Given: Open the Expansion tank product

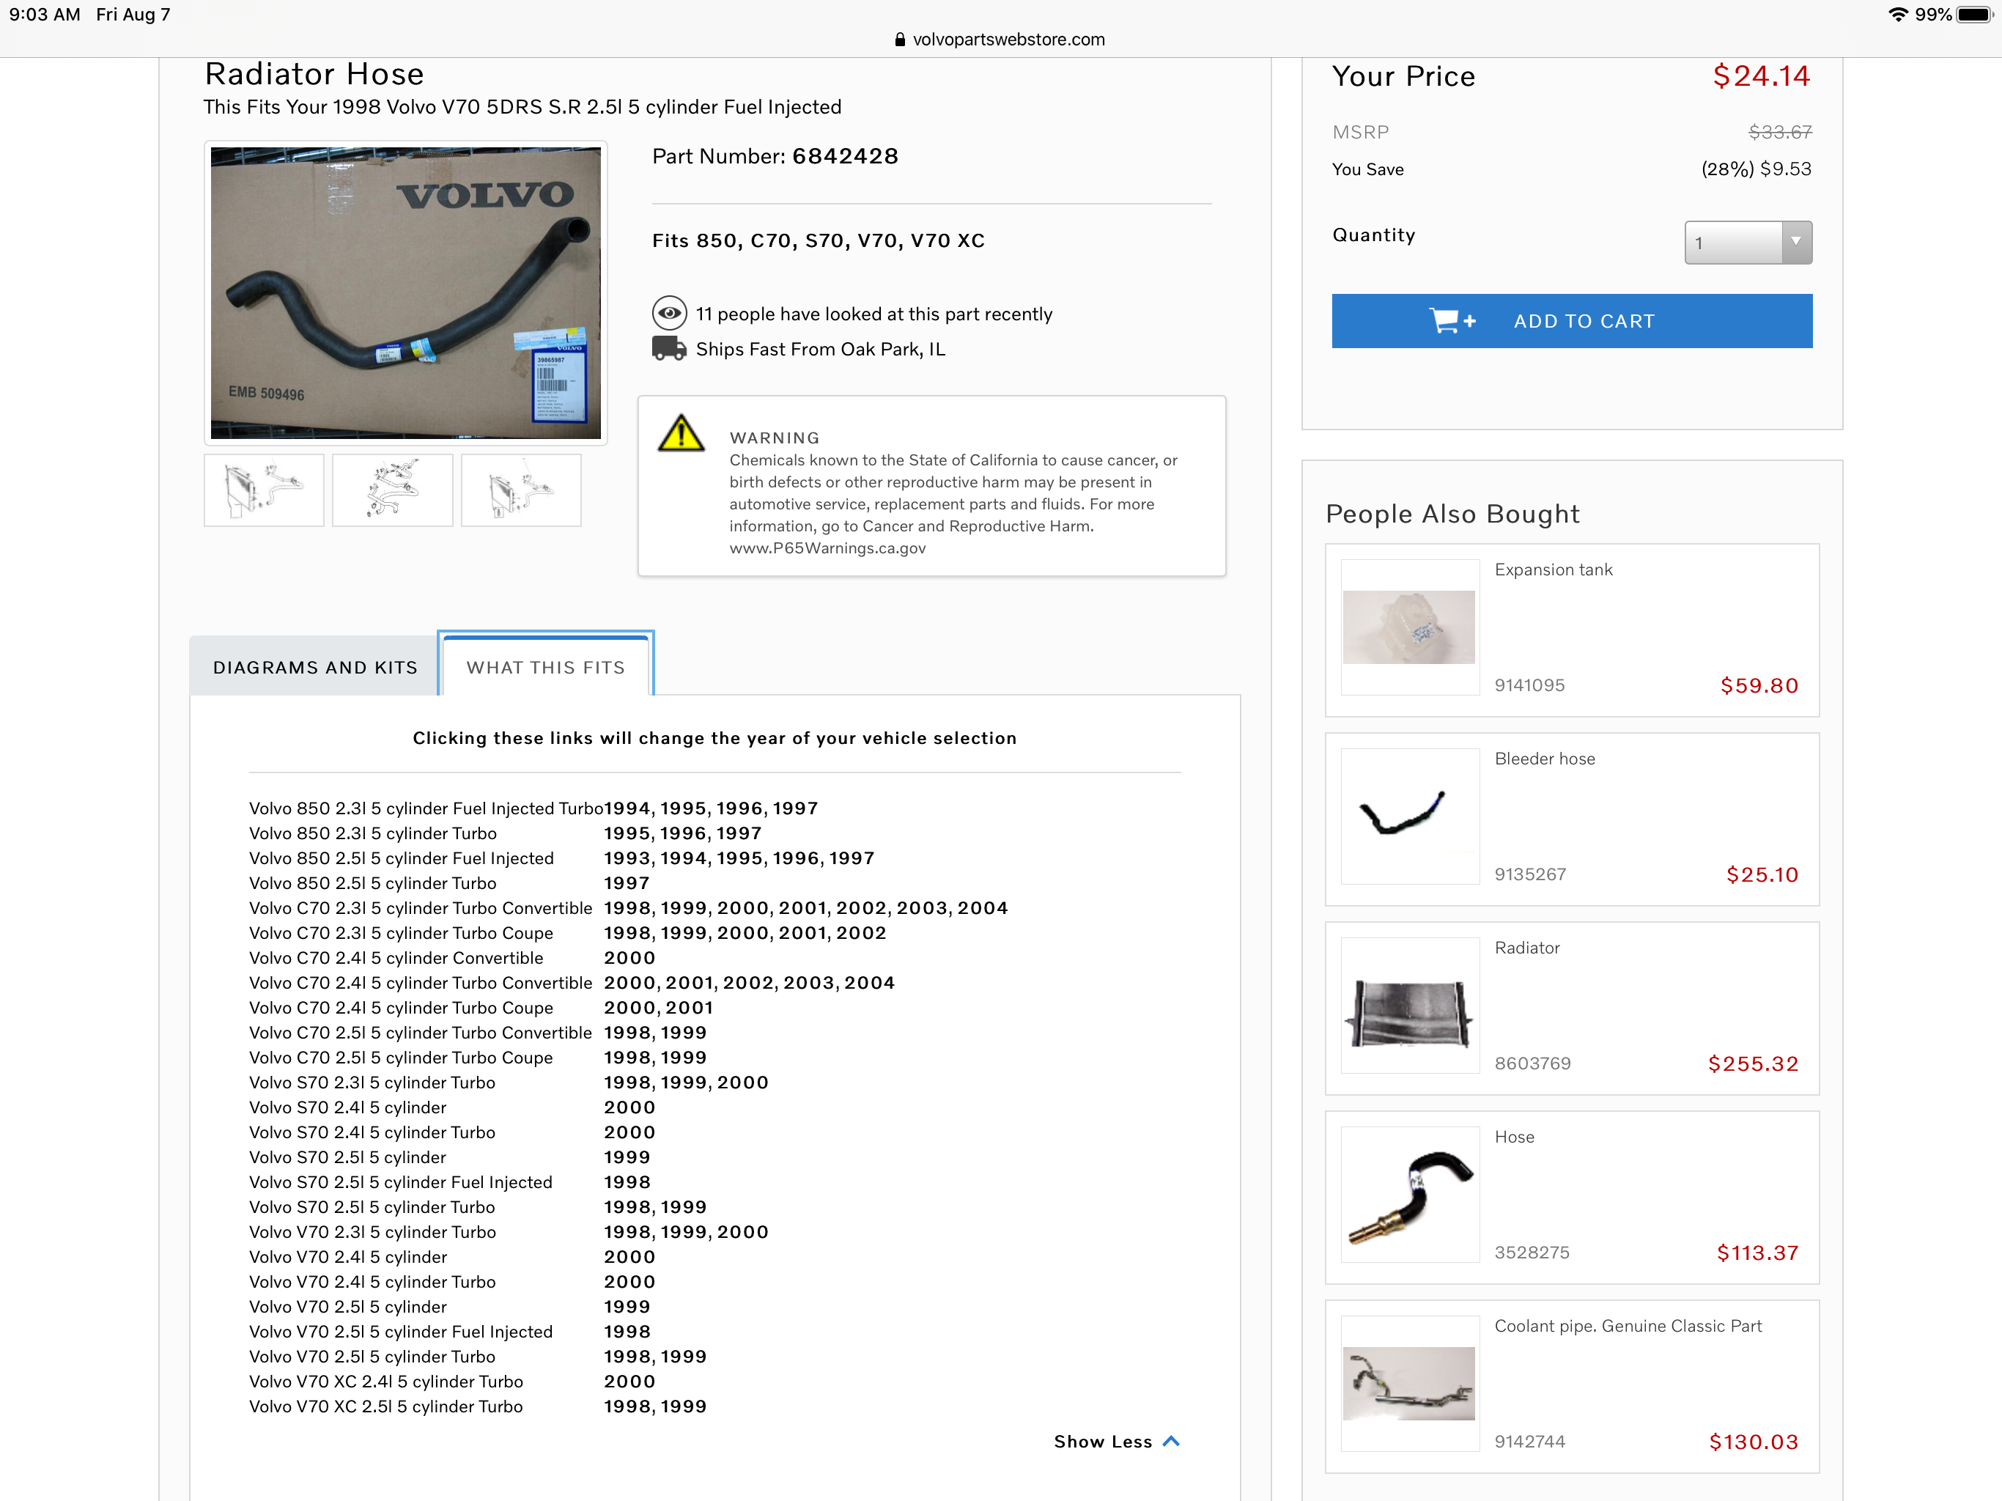Looking at the screenshot, I should tap(1553, 569).
